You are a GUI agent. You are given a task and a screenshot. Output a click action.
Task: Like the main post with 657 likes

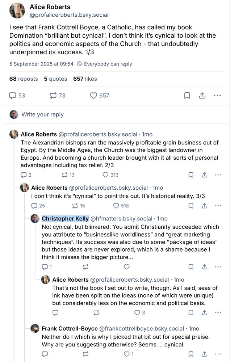[x=99, y=96]
